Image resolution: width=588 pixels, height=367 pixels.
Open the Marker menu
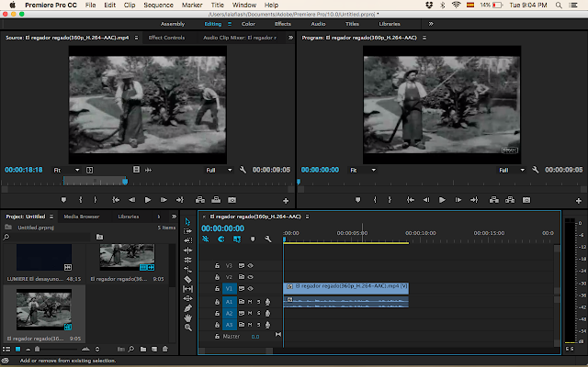coord(192,5)
